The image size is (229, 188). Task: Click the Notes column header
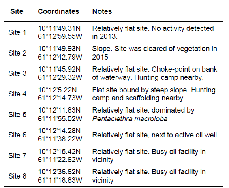coord(102,11)
